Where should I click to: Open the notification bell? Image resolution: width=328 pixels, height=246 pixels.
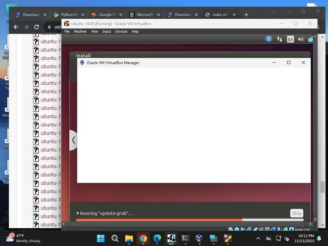tap(319, 238)
